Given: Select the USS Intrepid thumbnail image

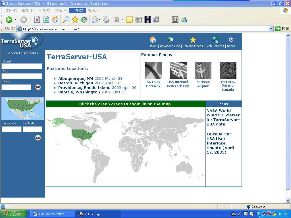Looking at the screenshot, I should click(x=178, y=70).
